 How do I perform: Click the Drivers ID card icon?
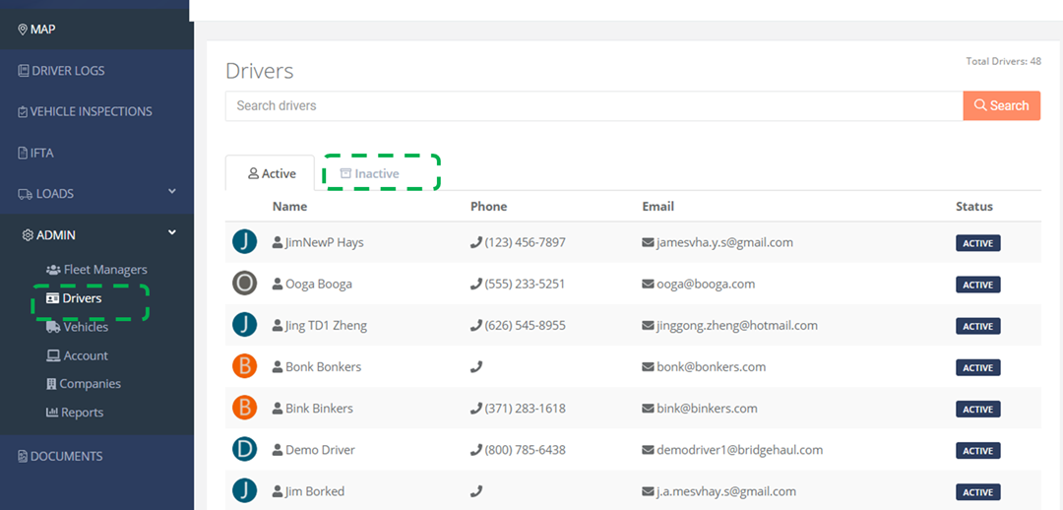pos(52,298)
